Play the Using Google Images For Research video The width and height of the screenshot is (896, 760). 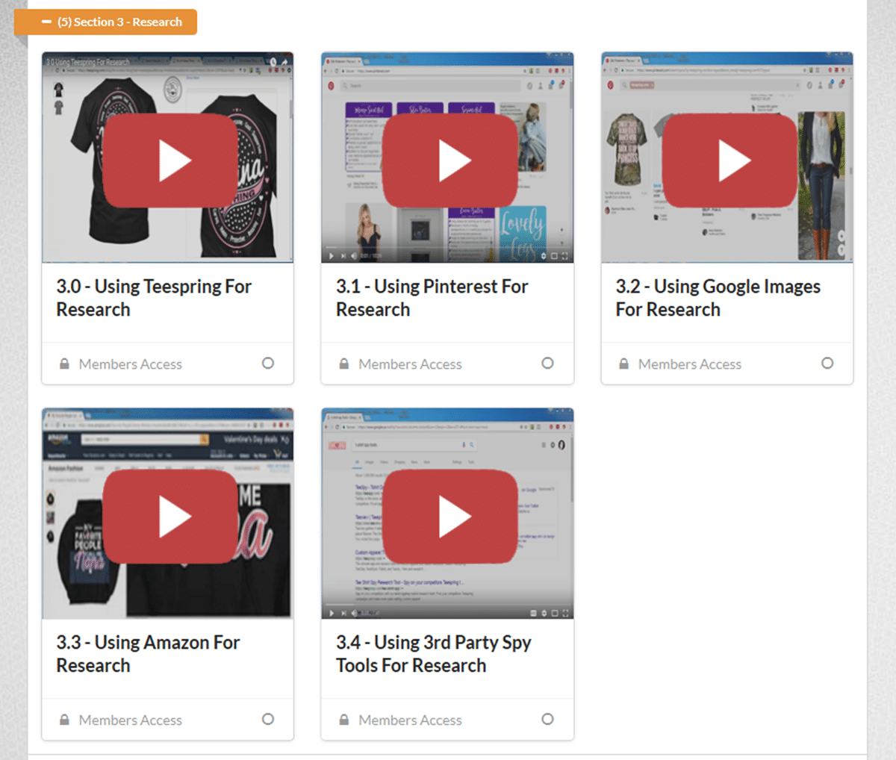click(729, 161)
